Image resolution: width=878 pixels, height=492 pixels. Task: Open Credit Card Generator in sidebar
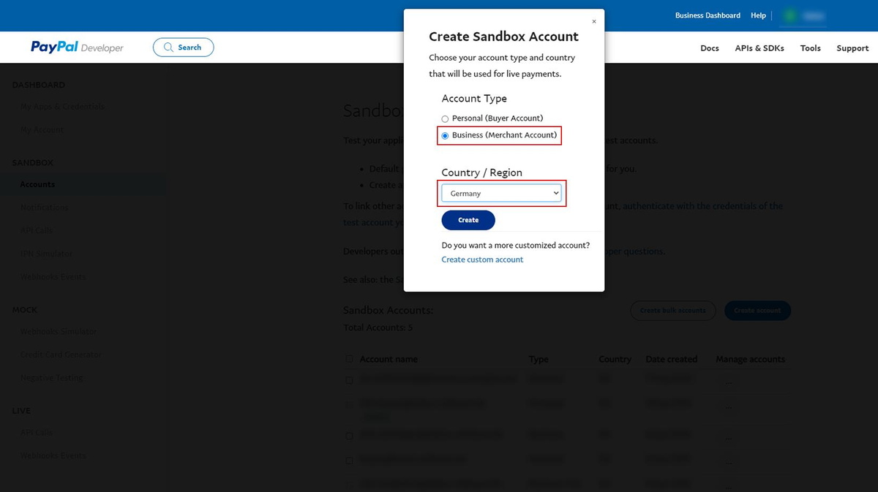tap(61, 355)
